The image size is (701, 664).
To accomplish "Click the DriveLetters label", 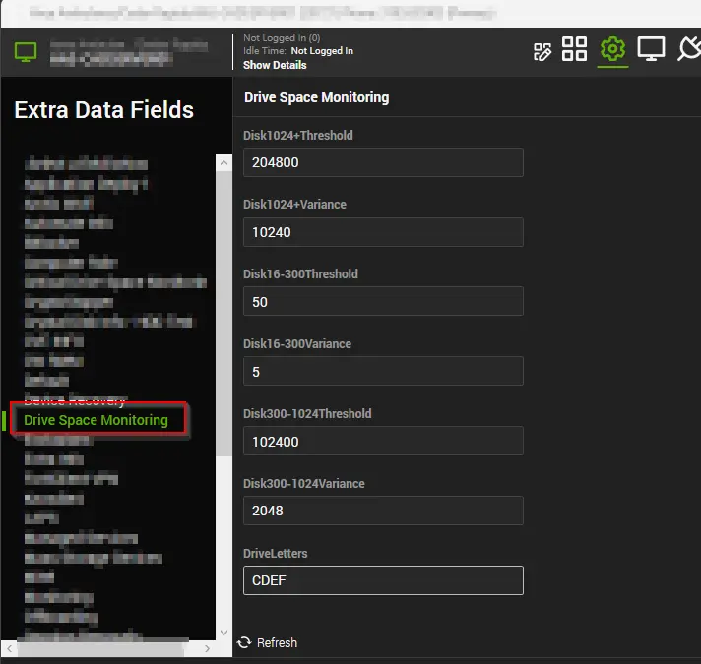I will click(276, 554).
